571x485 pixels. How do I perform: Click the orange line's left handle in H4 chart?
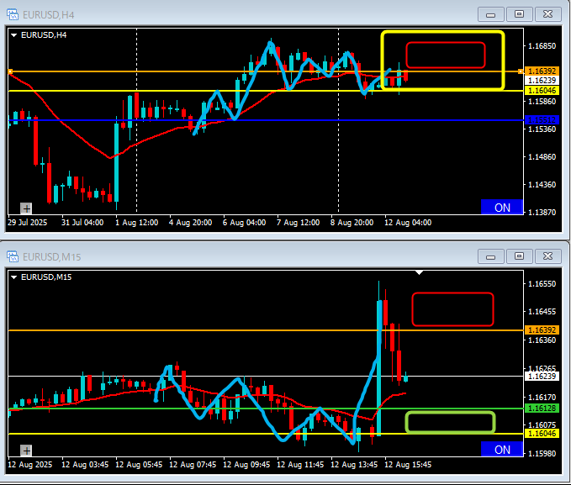(x=10, y=71)
